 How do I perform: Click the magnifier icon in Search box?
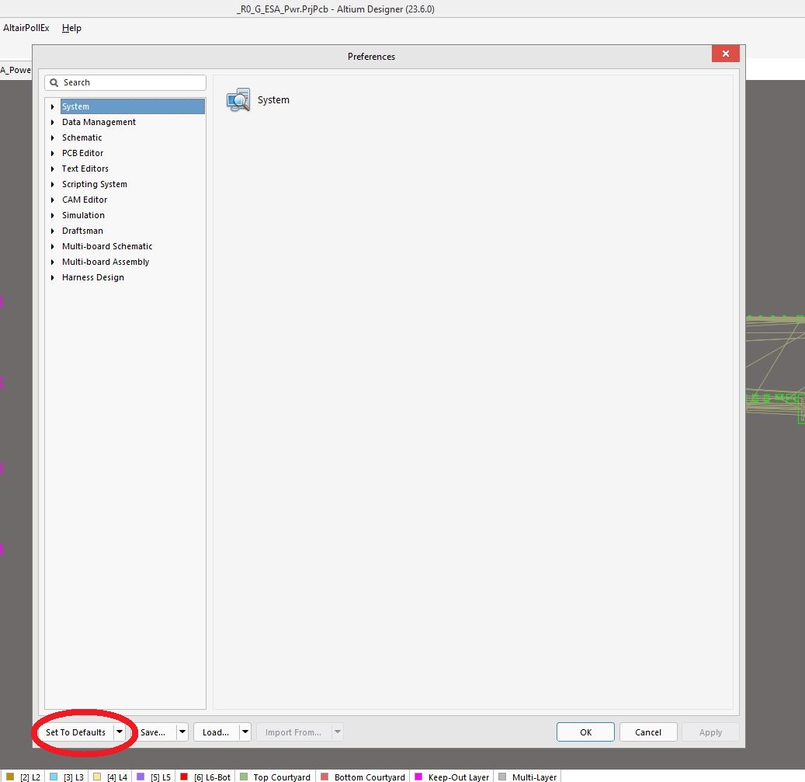pyautogui.click(x=54, y=82)
